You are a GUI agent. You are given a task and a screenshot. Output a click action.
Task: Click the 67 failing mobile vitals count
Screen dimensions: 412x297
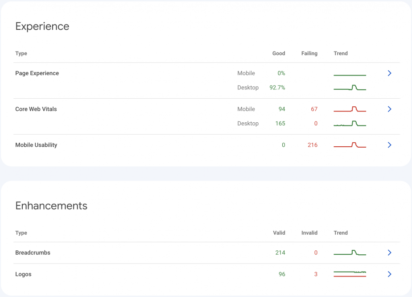[x=314, y=109]
